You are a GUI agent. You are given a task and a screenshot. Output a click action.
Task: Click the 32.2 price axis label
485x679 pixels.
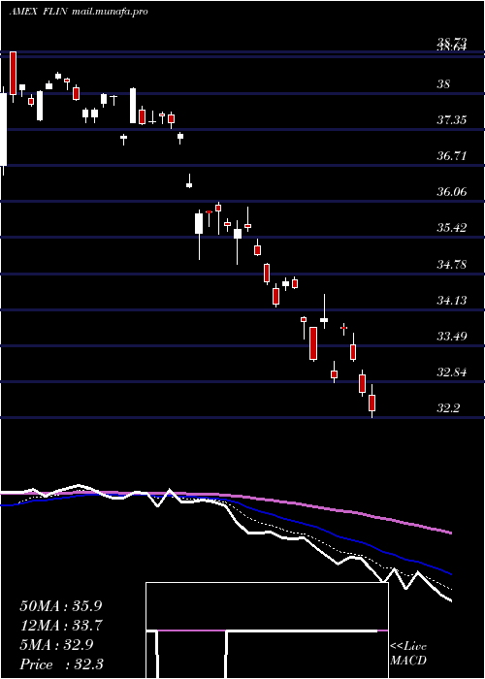tap(448, 408)
